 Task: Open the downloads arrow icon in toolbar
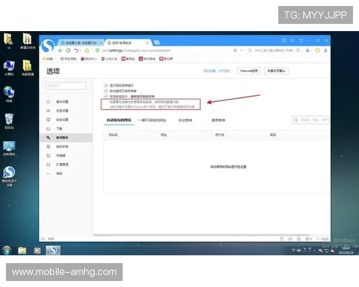click(x=325, y=50)
